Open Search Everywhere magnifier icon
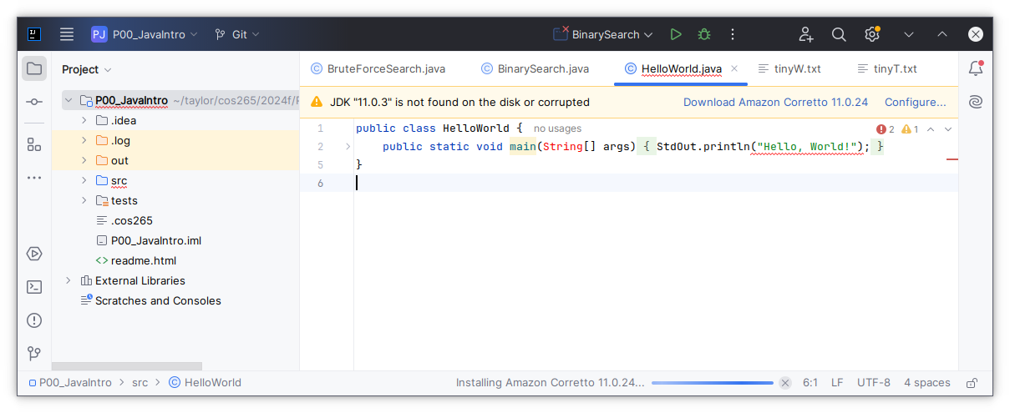Viewport: 1010px width, 413px height. click(x=839, y=34)
